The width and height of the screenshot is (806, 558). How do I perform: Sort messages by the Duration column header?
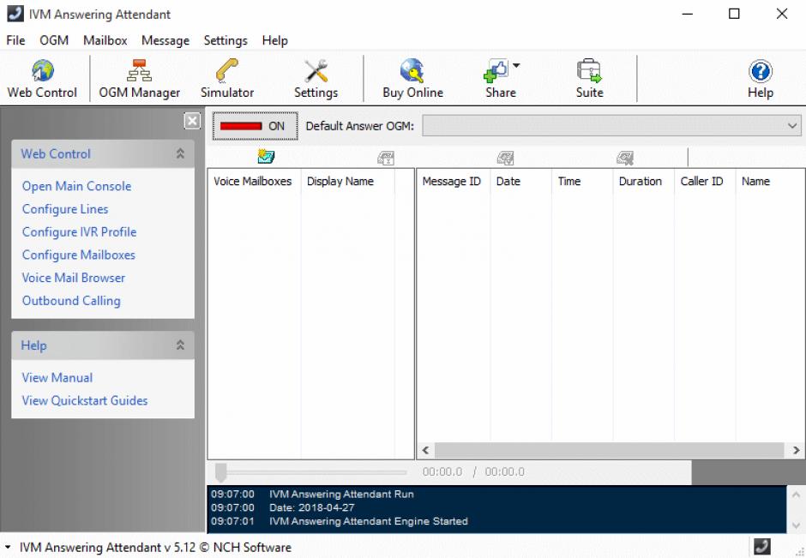click(644, 182)
